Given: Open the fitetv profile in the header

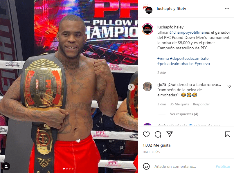Looking at the screenshot, I should [x=181, y=9].
